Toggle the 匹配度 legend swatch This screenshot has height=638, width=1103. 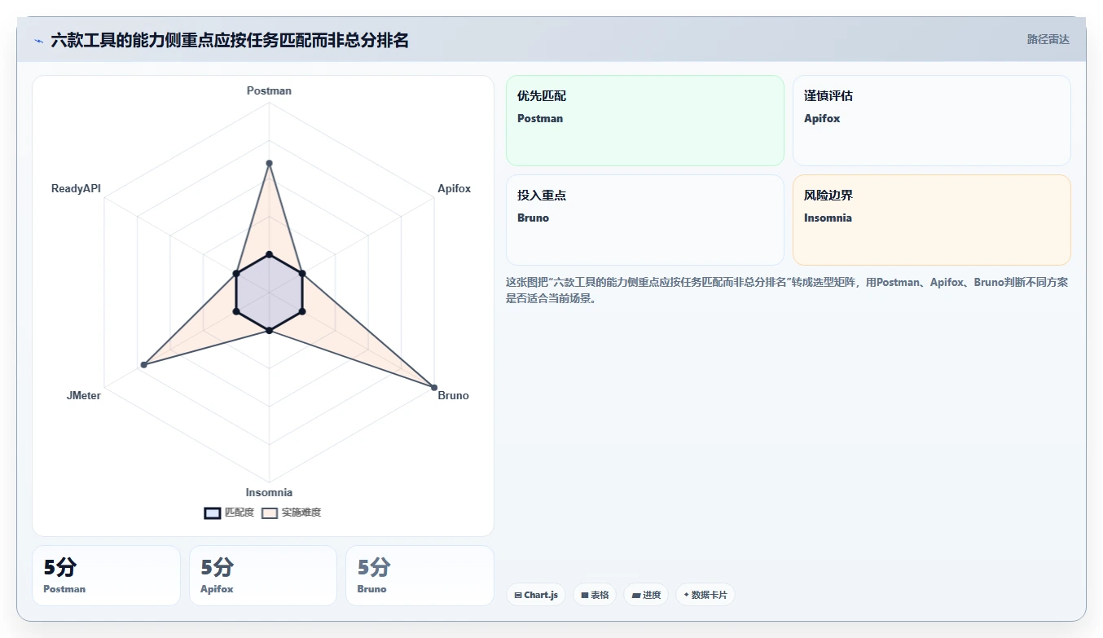213,513
